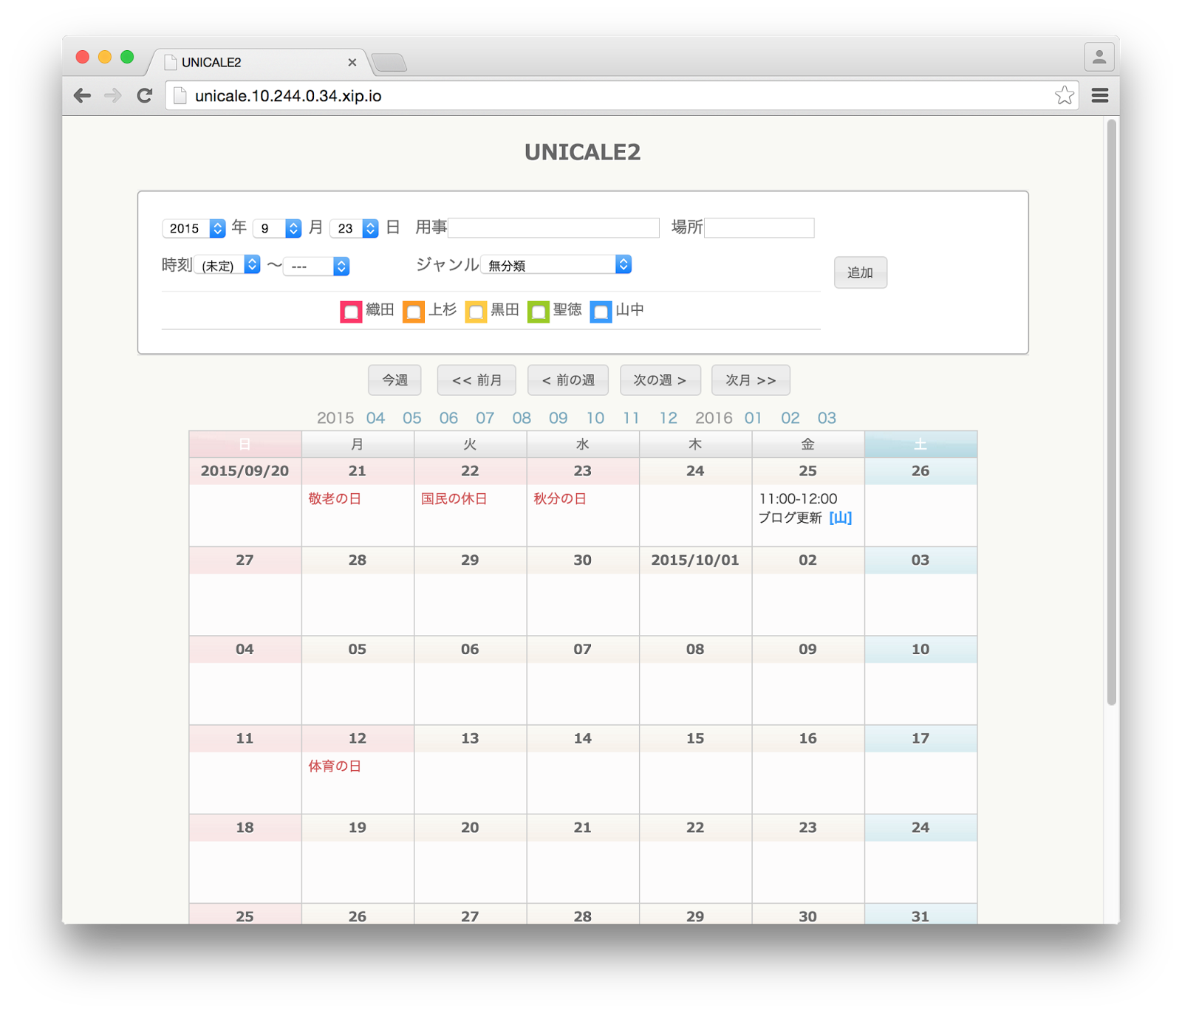Jump to month 09 of 2015
Screen dimensions: 1182x1013
(x=558, y=418)
